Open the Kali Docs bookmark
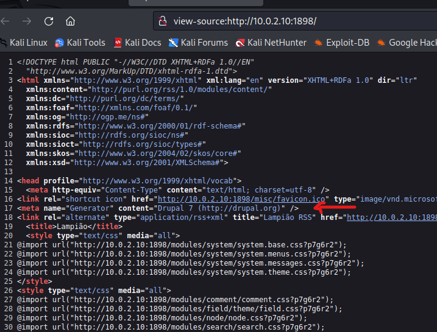 [x=137, y=43]
